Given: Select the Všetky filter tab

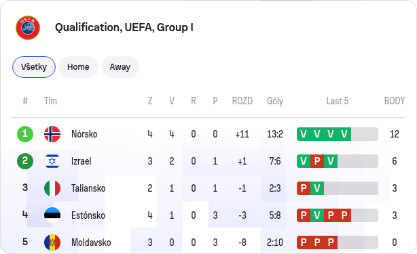Looking at the screenshot, I should [x=34, y=67].
